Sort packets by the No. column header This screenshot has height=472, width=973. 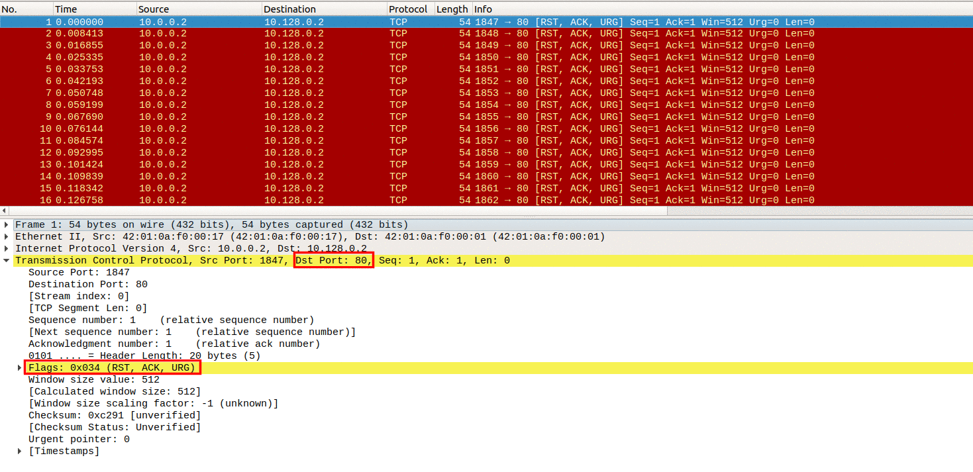coord(26,9)
